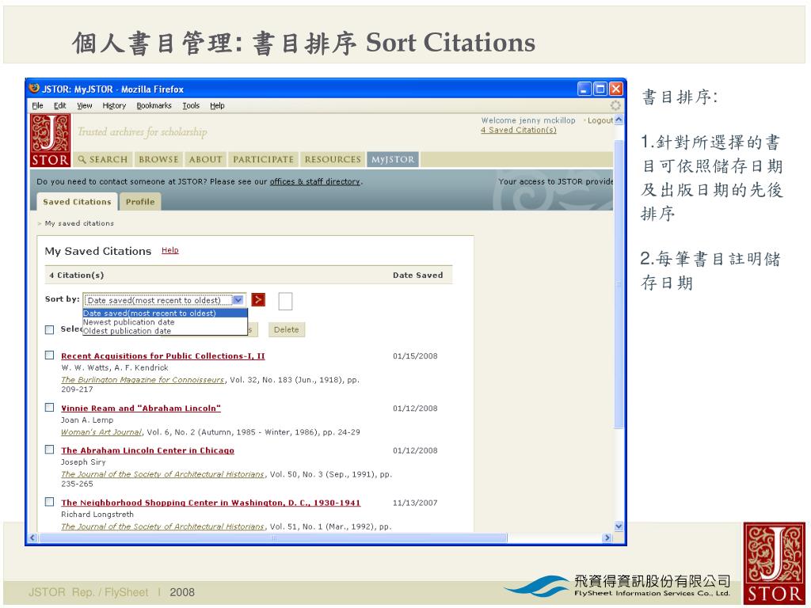The height and width of the screenshot is (608, 811).
Task: Click the 01/15/2008 saved date
Action: (x=415, y=355)
